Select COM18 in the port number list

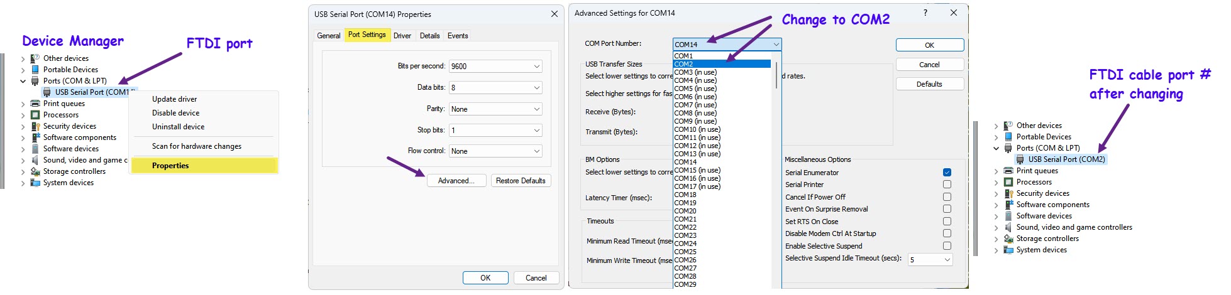[x=722, y=195]
